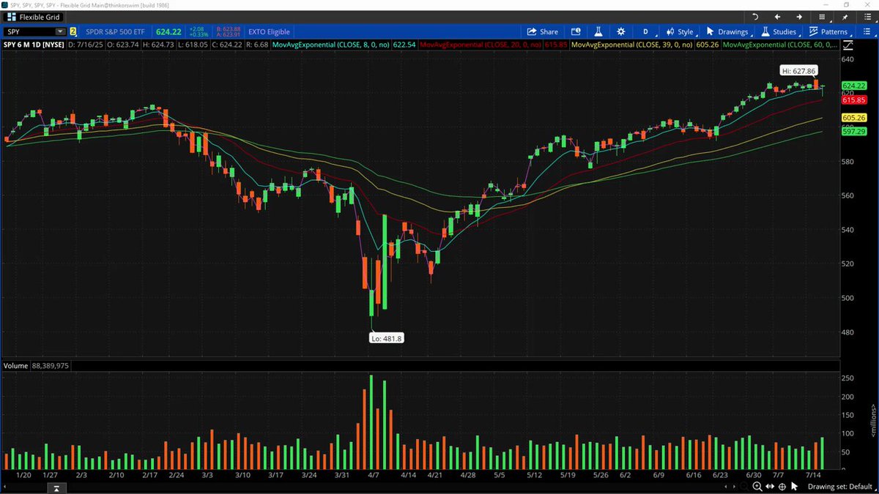Open chart settings gear icon
This screenshot has height=494, width=879.
pyautogui.click(x=620, y=31)
